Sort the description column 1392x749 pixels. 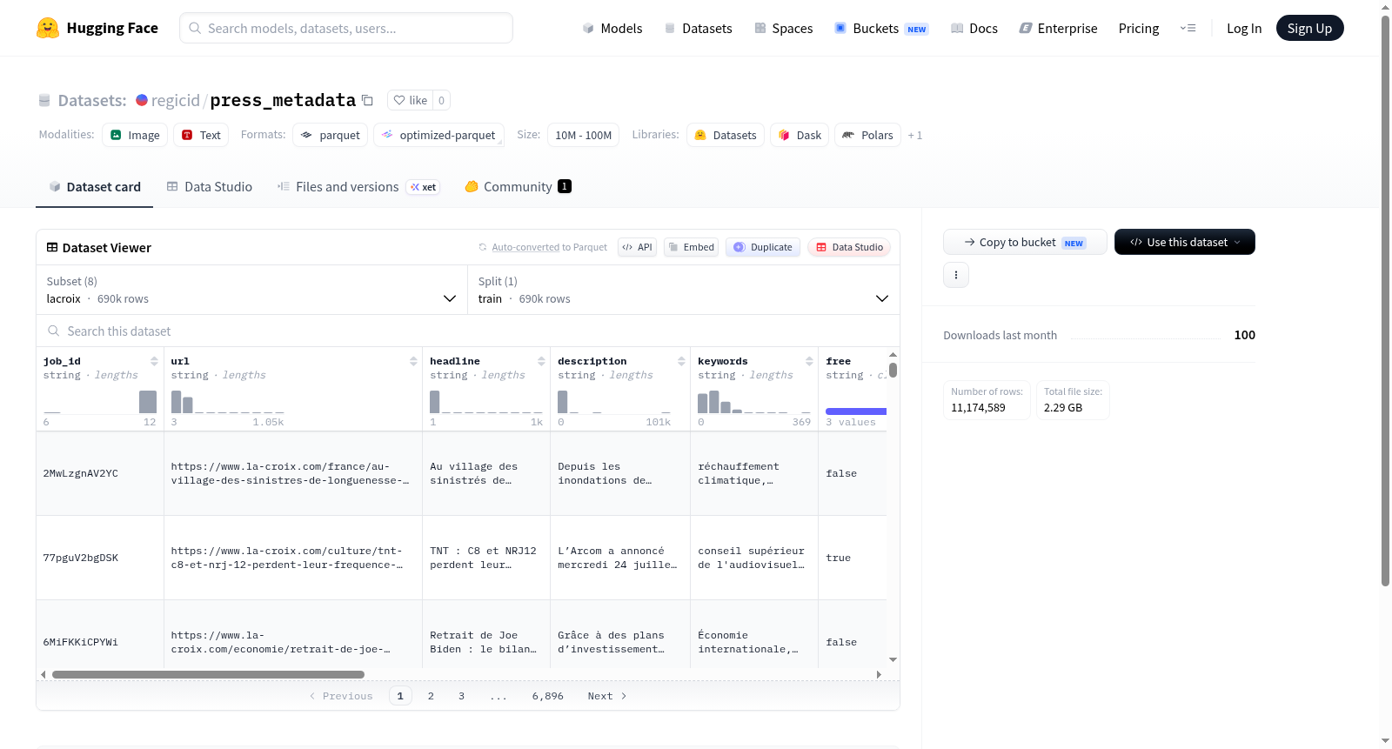click(x=681, y=361)
